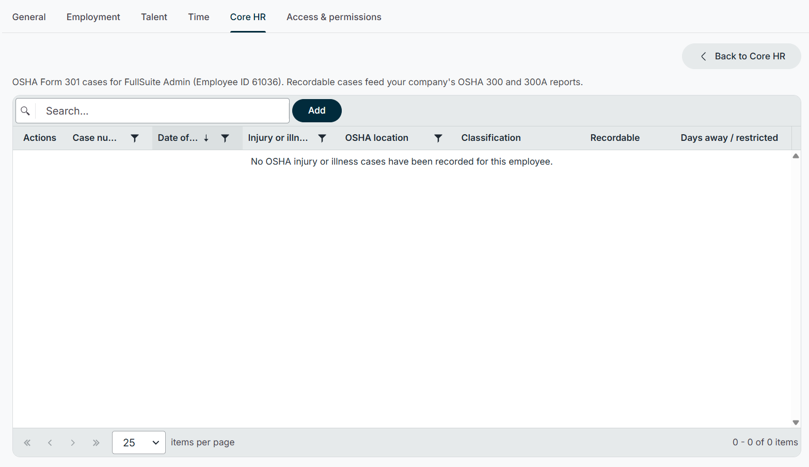Click the Recordable column header
Screen dimensions: 809x467
point(615,138)
